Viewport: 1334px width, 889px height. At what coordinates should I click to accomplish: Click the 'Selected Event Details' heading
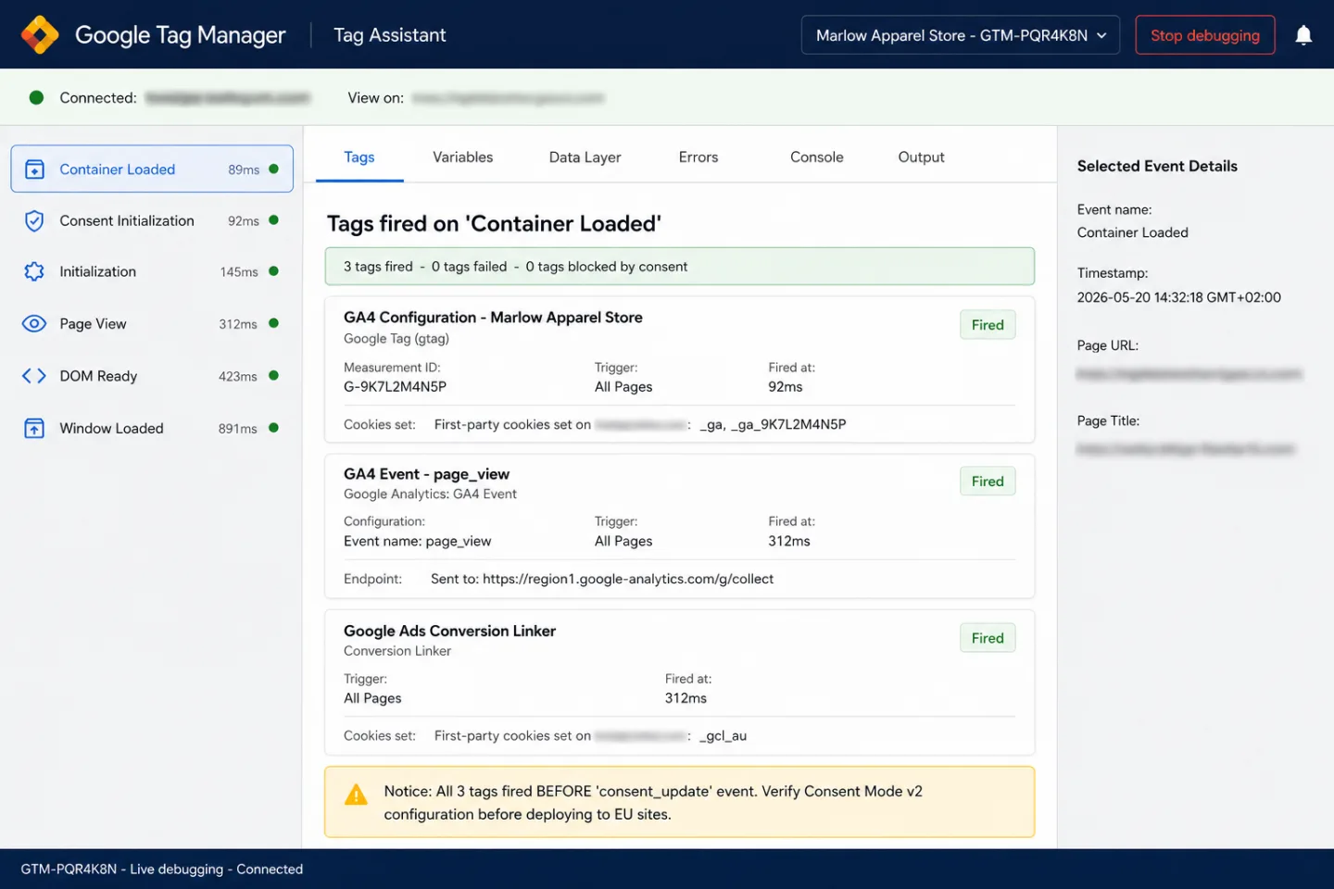pyautogui.click(x=1157, y=166)
